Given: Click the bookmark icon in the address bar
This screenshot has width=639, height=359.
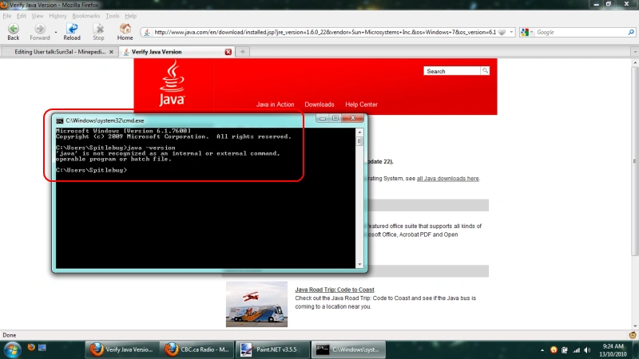Looking at the screenshot, I should [x=502, y=32].
